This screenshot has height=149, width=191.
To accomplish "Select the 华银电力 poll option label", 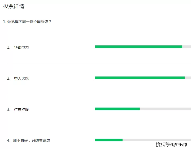I will (21, 47).
